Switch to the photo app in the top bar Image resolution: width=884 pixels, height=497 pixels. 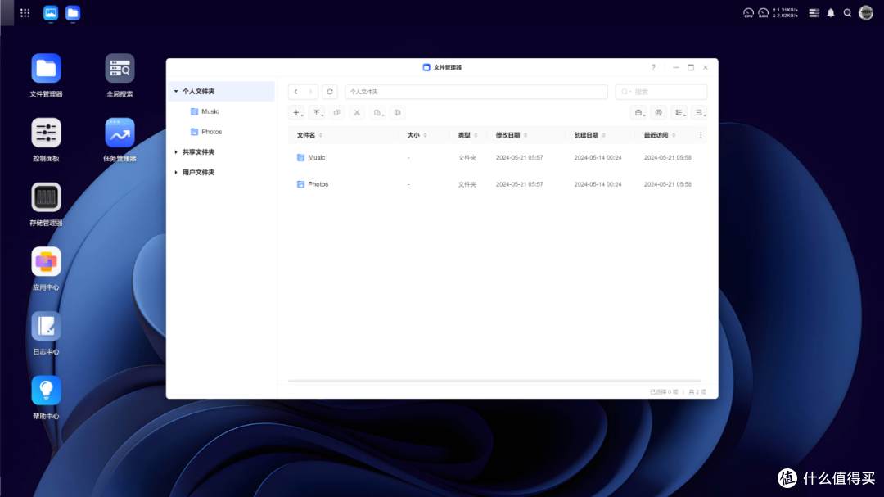click(x=51, y=13)
